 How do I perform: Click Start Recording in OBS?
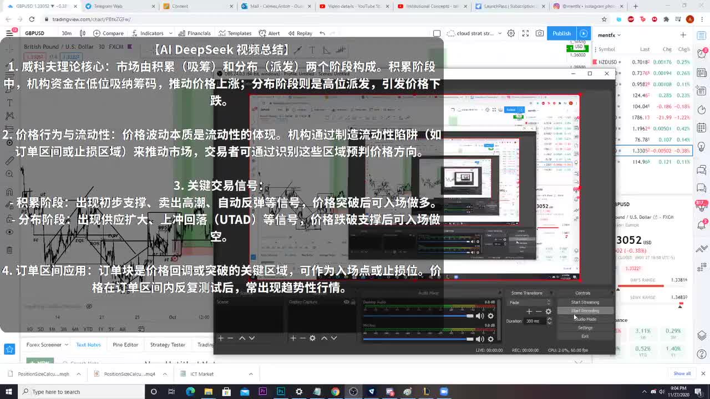(x=585, y=311)
